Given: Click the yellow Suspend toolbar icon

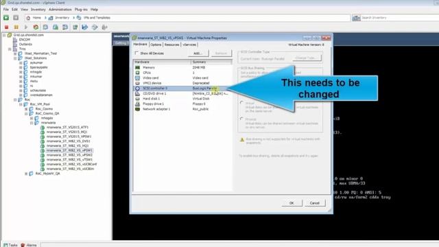Looking at the screenshot, I should coord(16,27).
